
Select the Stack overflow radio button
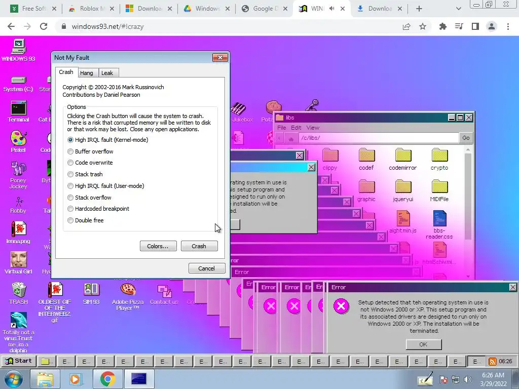pyautogui.click(x=70, y=198)
